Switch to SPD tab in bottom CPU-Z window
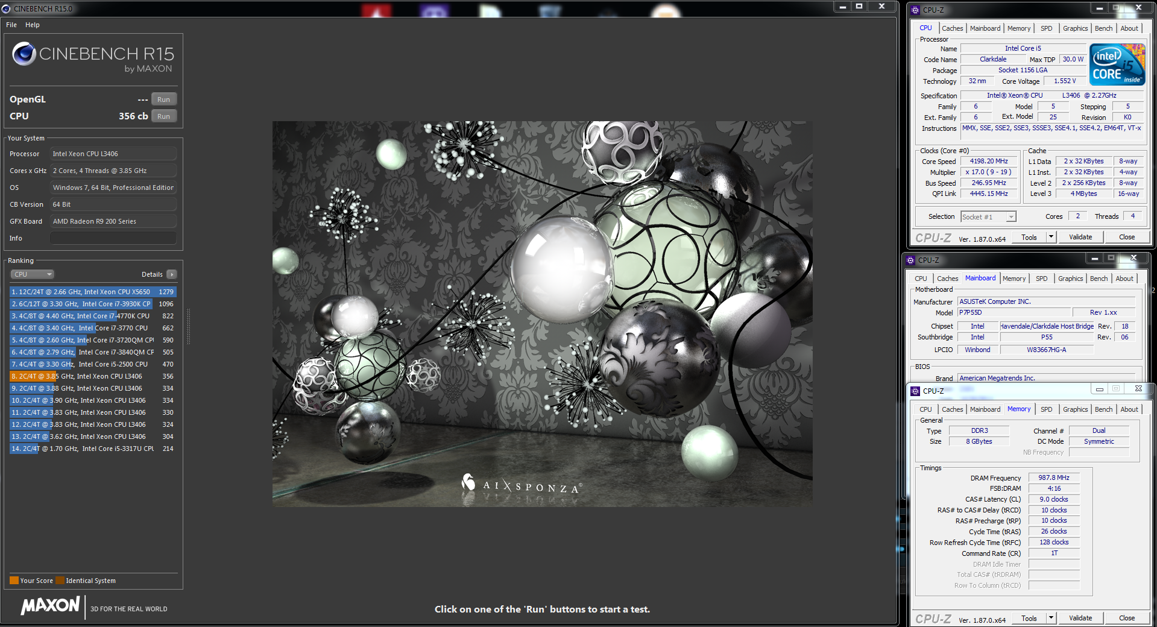The image size is (1157, 627). (x=1046, y=409)
